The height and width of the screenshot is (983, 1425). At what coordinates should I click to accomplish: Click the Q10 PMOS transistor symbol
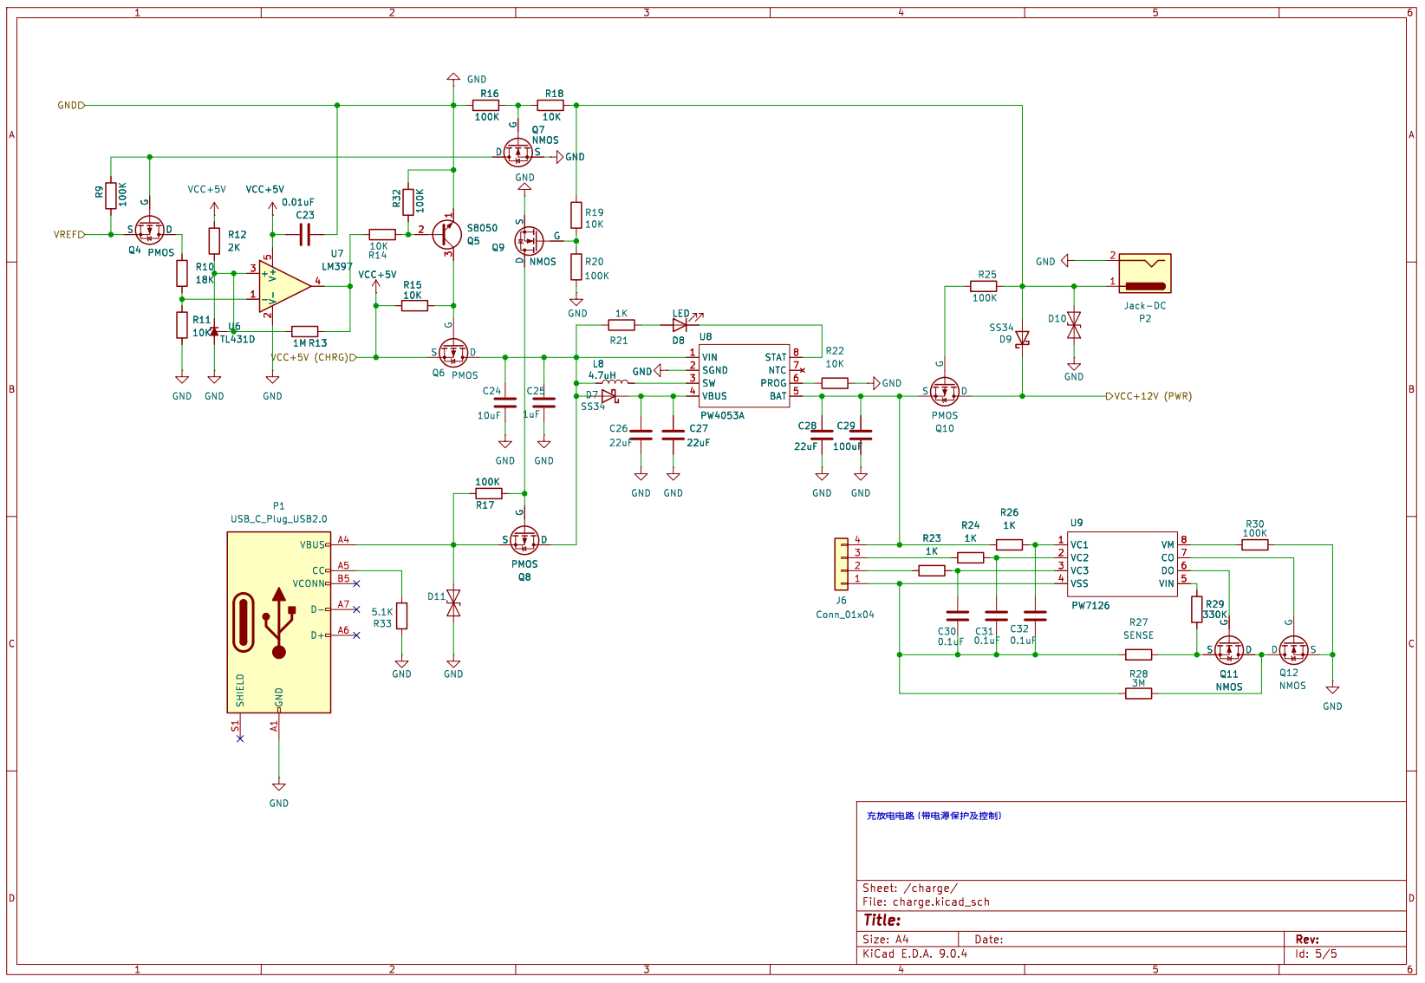944,391
